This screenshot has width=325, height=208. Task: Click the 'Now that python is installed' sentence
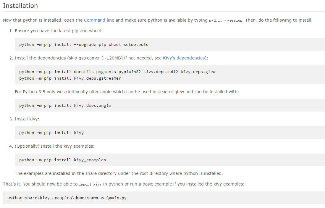(43, 20)
